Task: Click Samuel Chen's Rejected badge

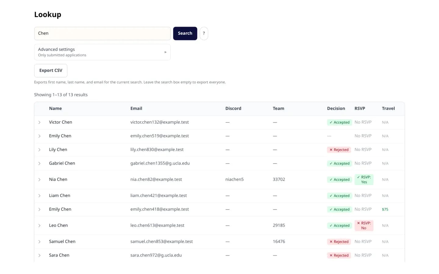Action: click(x=339, y=242)
